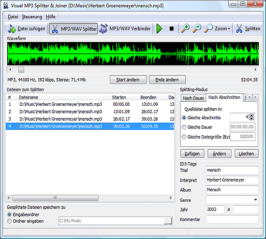The height and width of the screenshot is (239, 266).
Task: Click the Dateiname column header
Action: click(x=63, y=97)
